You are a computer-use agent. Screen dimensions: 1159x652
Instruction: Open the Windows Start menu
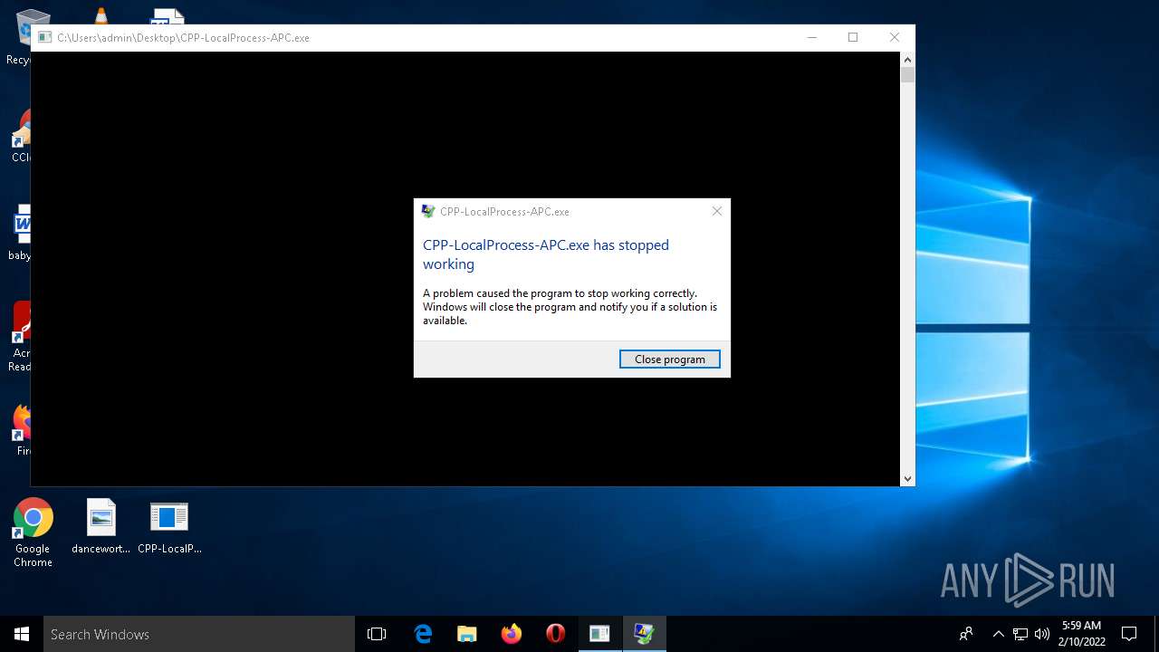coord(22,634)
